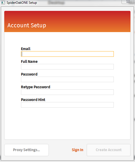Click the Password label above its field
135x162 pixels.
(x=29, y=74)
